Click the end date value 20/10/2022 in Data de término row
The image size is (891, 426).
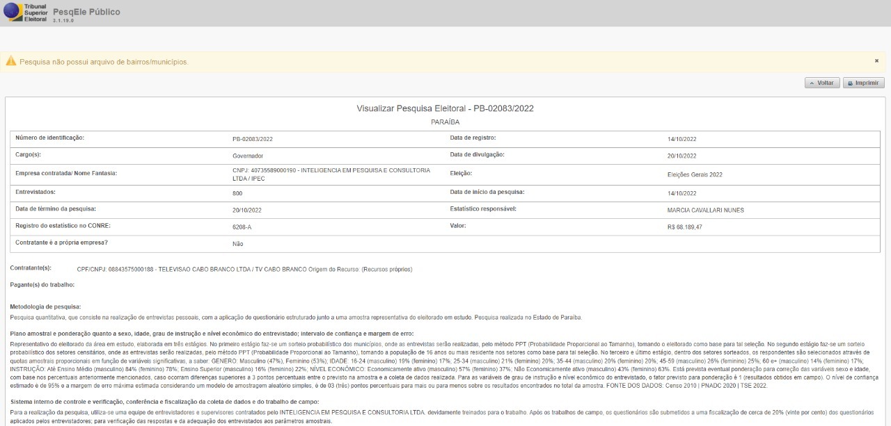click(247, 210)
